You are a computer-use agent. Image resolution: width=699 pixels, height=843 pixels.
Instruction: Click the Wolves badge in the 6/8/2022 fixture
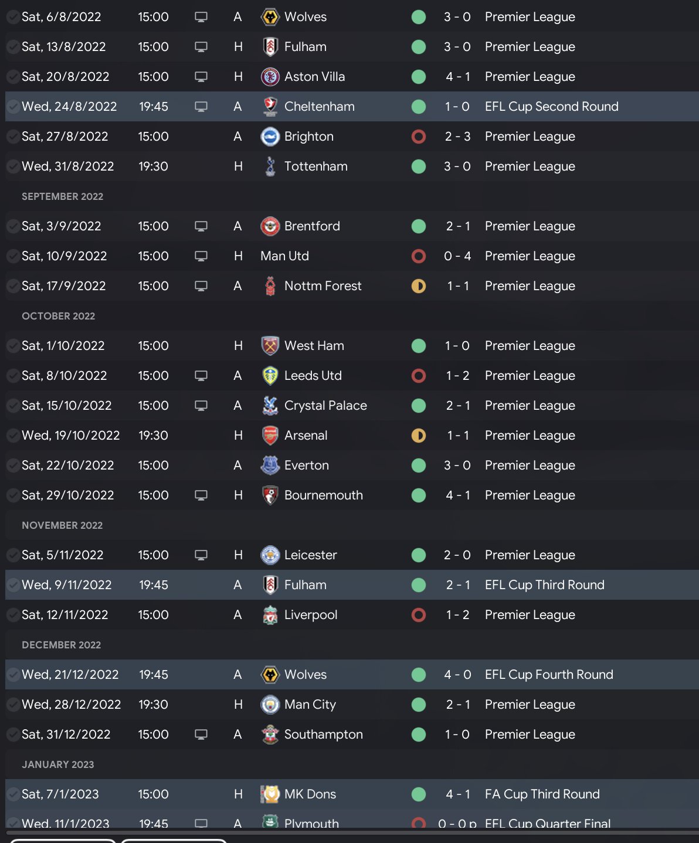click(x=270, y=17)
